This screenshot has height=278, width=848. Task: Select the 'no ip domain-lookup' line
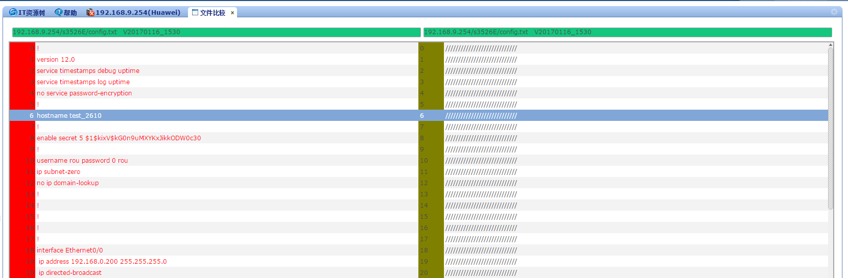coord(67,183)
